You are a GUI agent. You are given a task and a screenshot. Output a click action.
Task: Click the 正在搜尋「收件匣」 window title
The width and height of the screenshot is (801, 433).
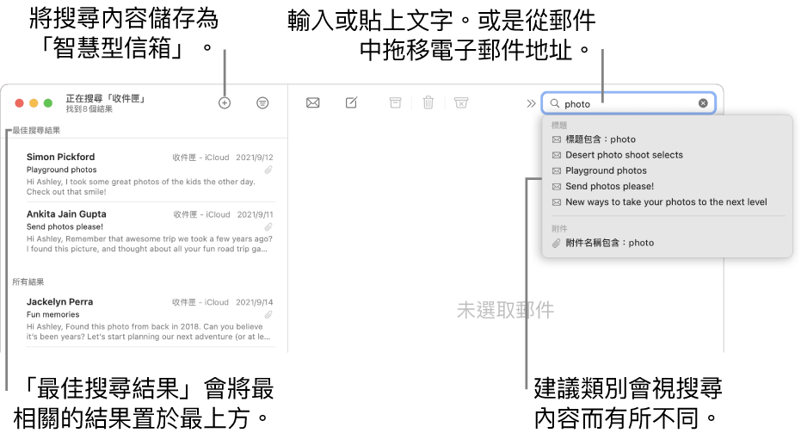[x=105, y=98]
